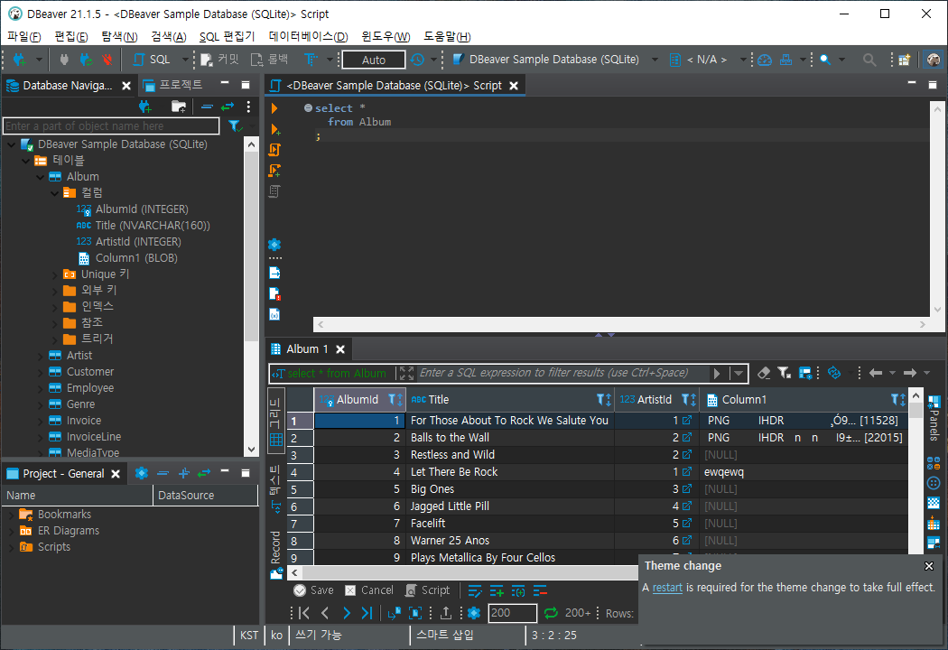Screen dimensions: 948x650
Task: Click the 커밋 (Commit) toolbar icon
Action: click(x=217, y=60)
